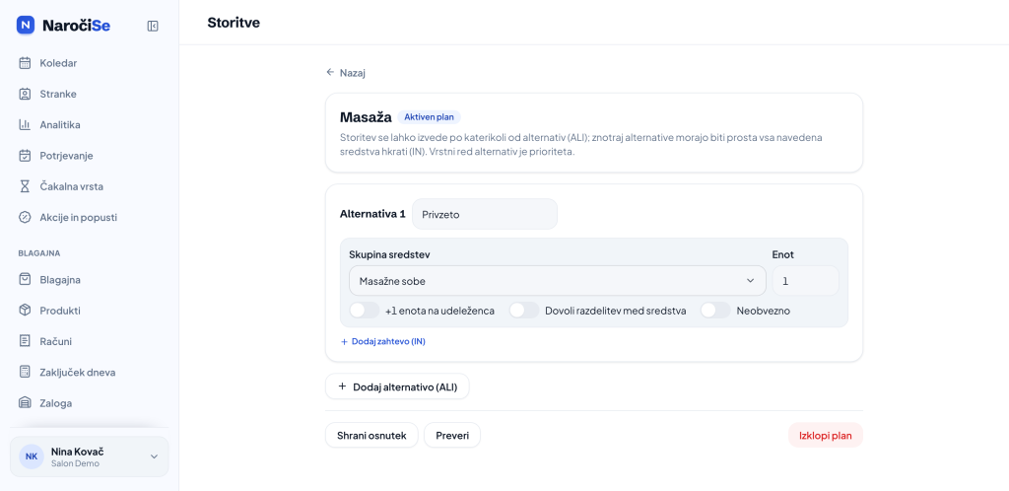The image size is (1009, 491).
Task: Click the Koledar calendar icon
Action: pos(25,63)
